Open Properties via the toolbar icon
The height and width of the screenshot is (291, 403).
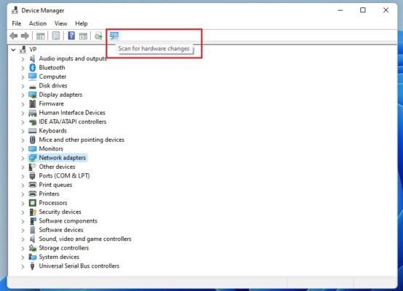(x=56, y=36)
